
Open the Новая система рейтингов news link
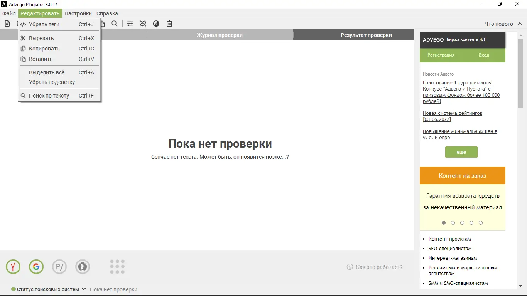click(452, 113)
